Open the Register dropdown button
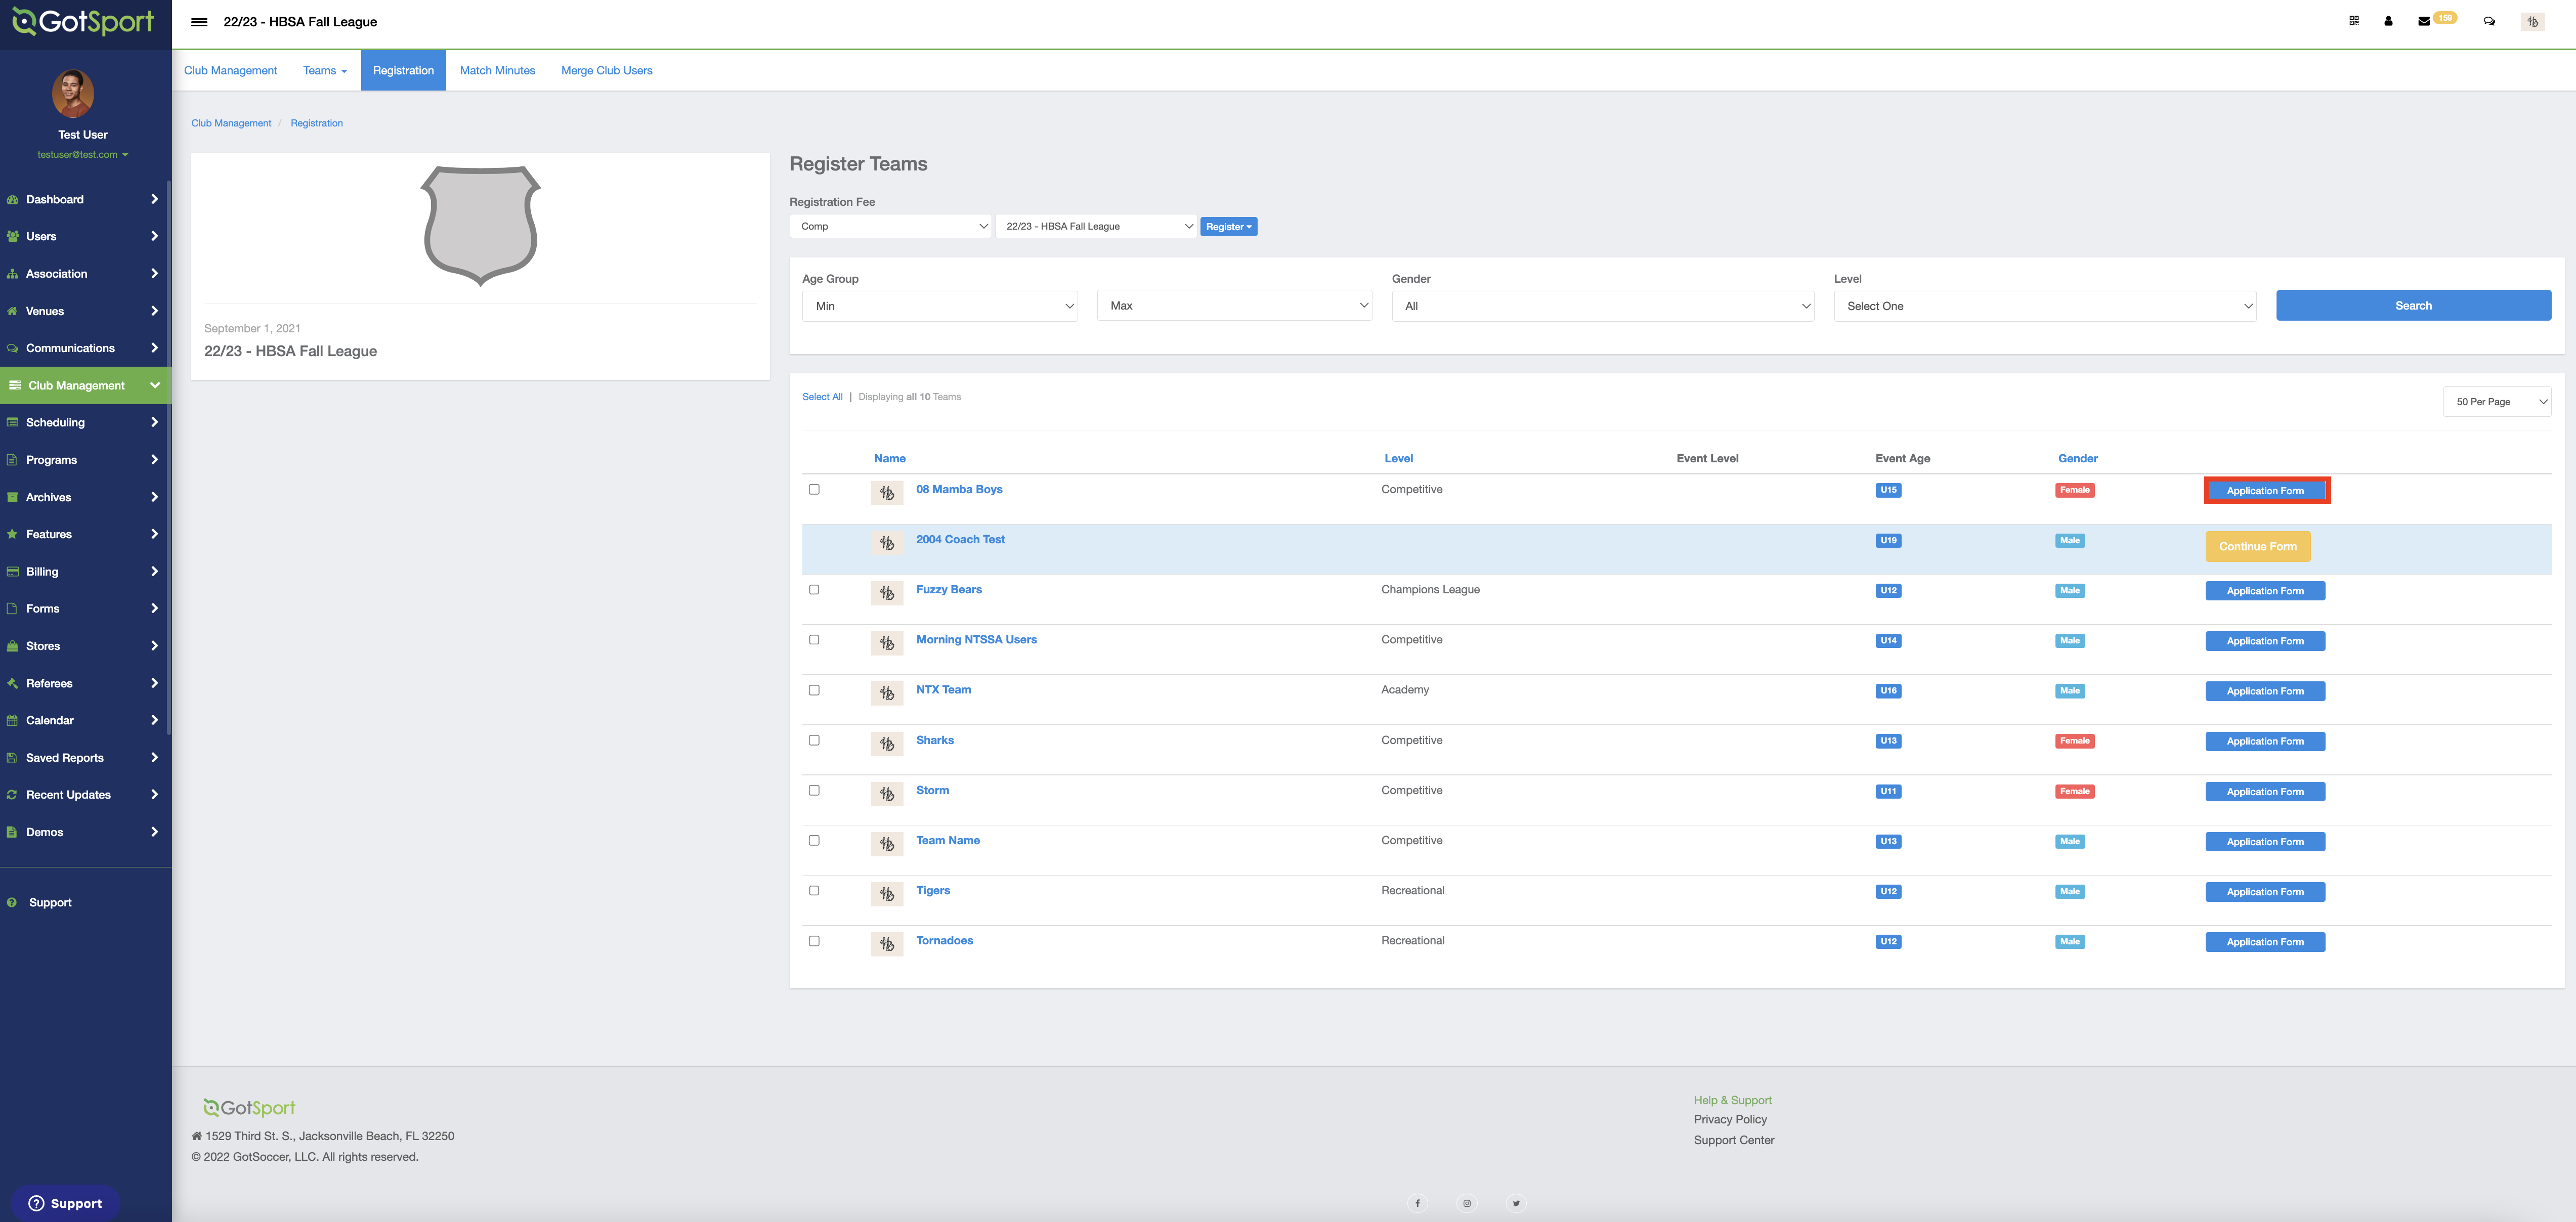Screen dimensions: 2576x1222 [x=1228, y=227]
